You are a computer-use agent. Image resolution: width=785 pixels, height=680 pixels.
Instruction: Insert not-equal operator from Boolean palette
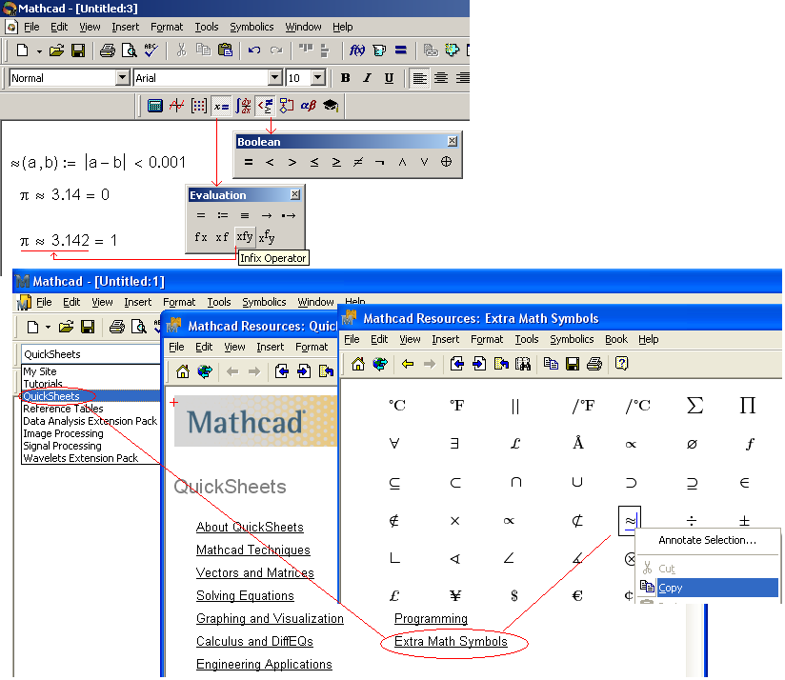coord(358,162)
